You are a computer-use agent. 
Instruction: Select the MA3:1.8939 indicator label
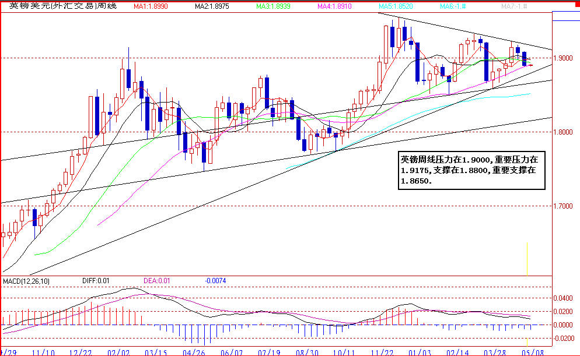click(273, 6)
